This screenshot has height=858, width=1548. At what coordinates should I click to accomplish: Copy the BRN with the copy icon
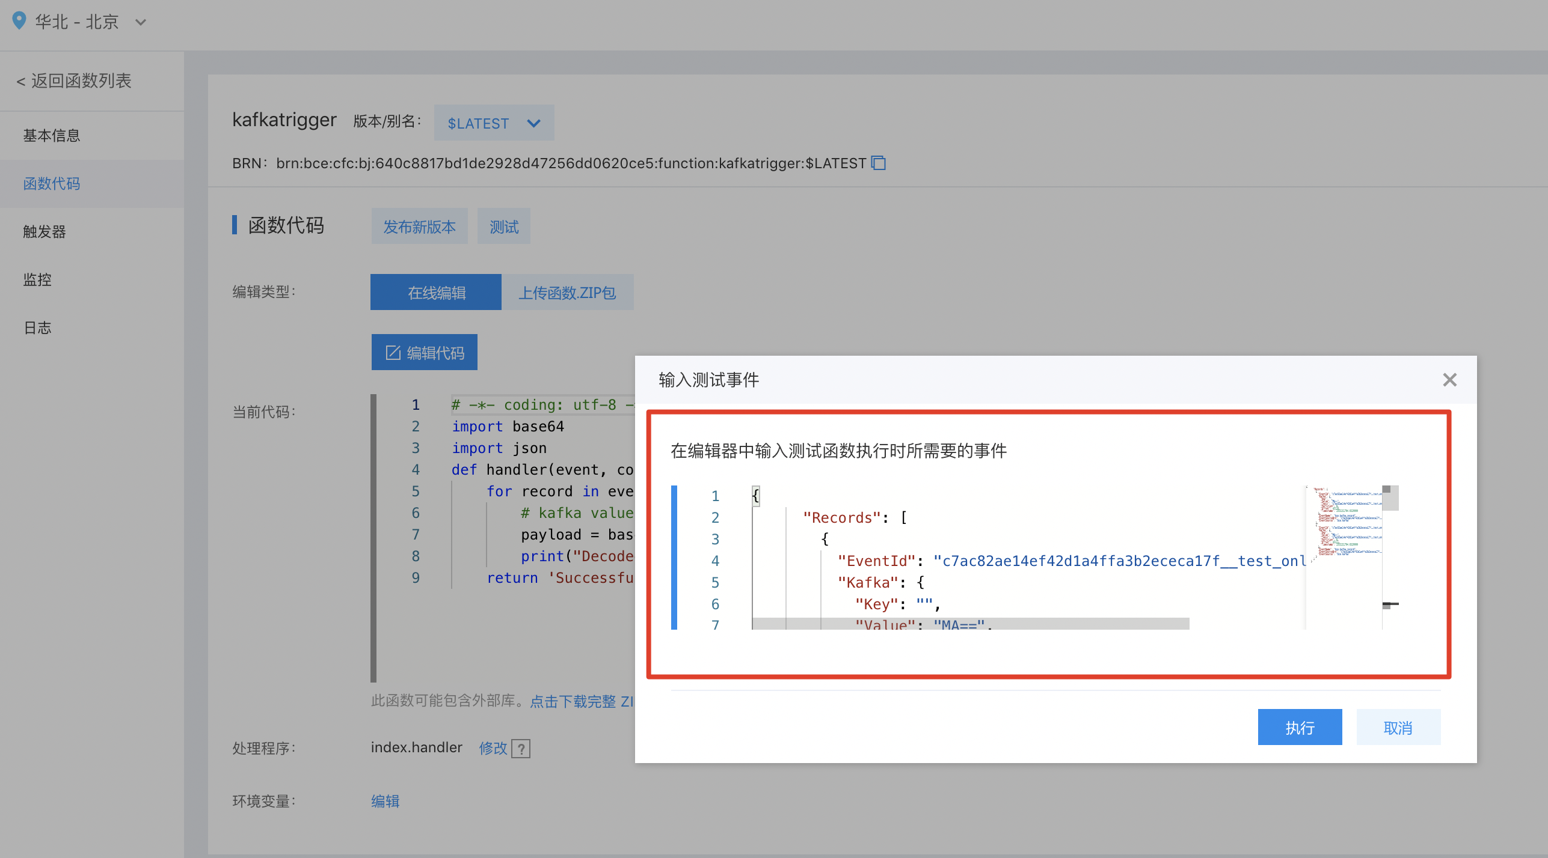click(x=879, y=163)
